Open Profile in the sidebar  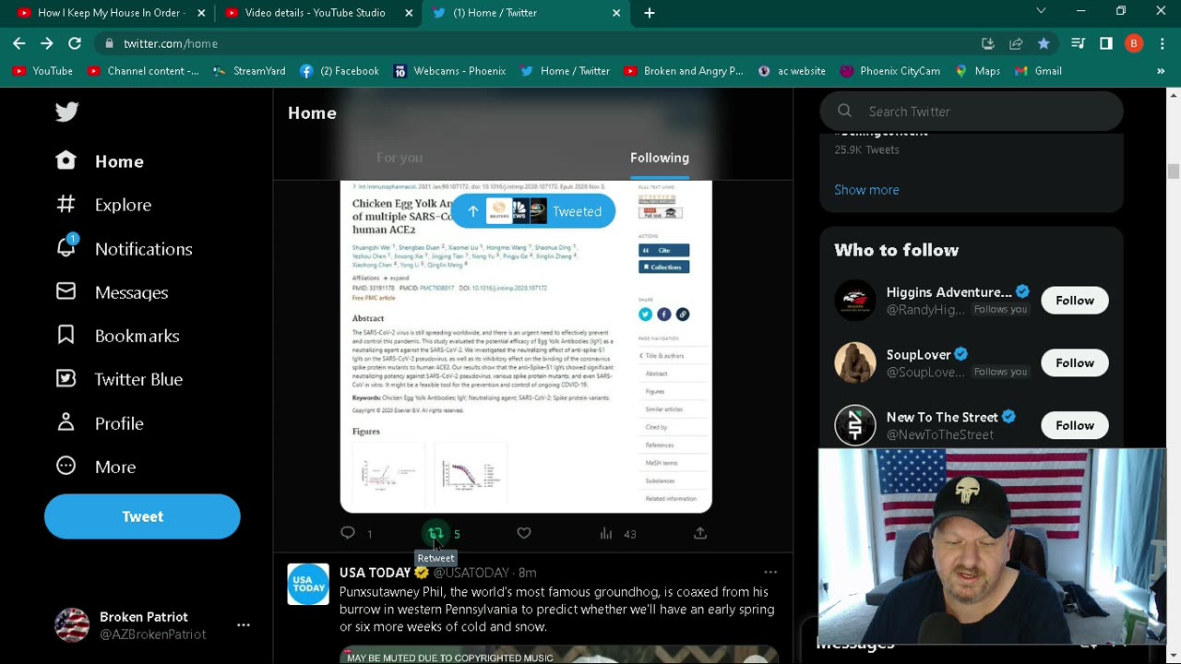tap(99, 423)
